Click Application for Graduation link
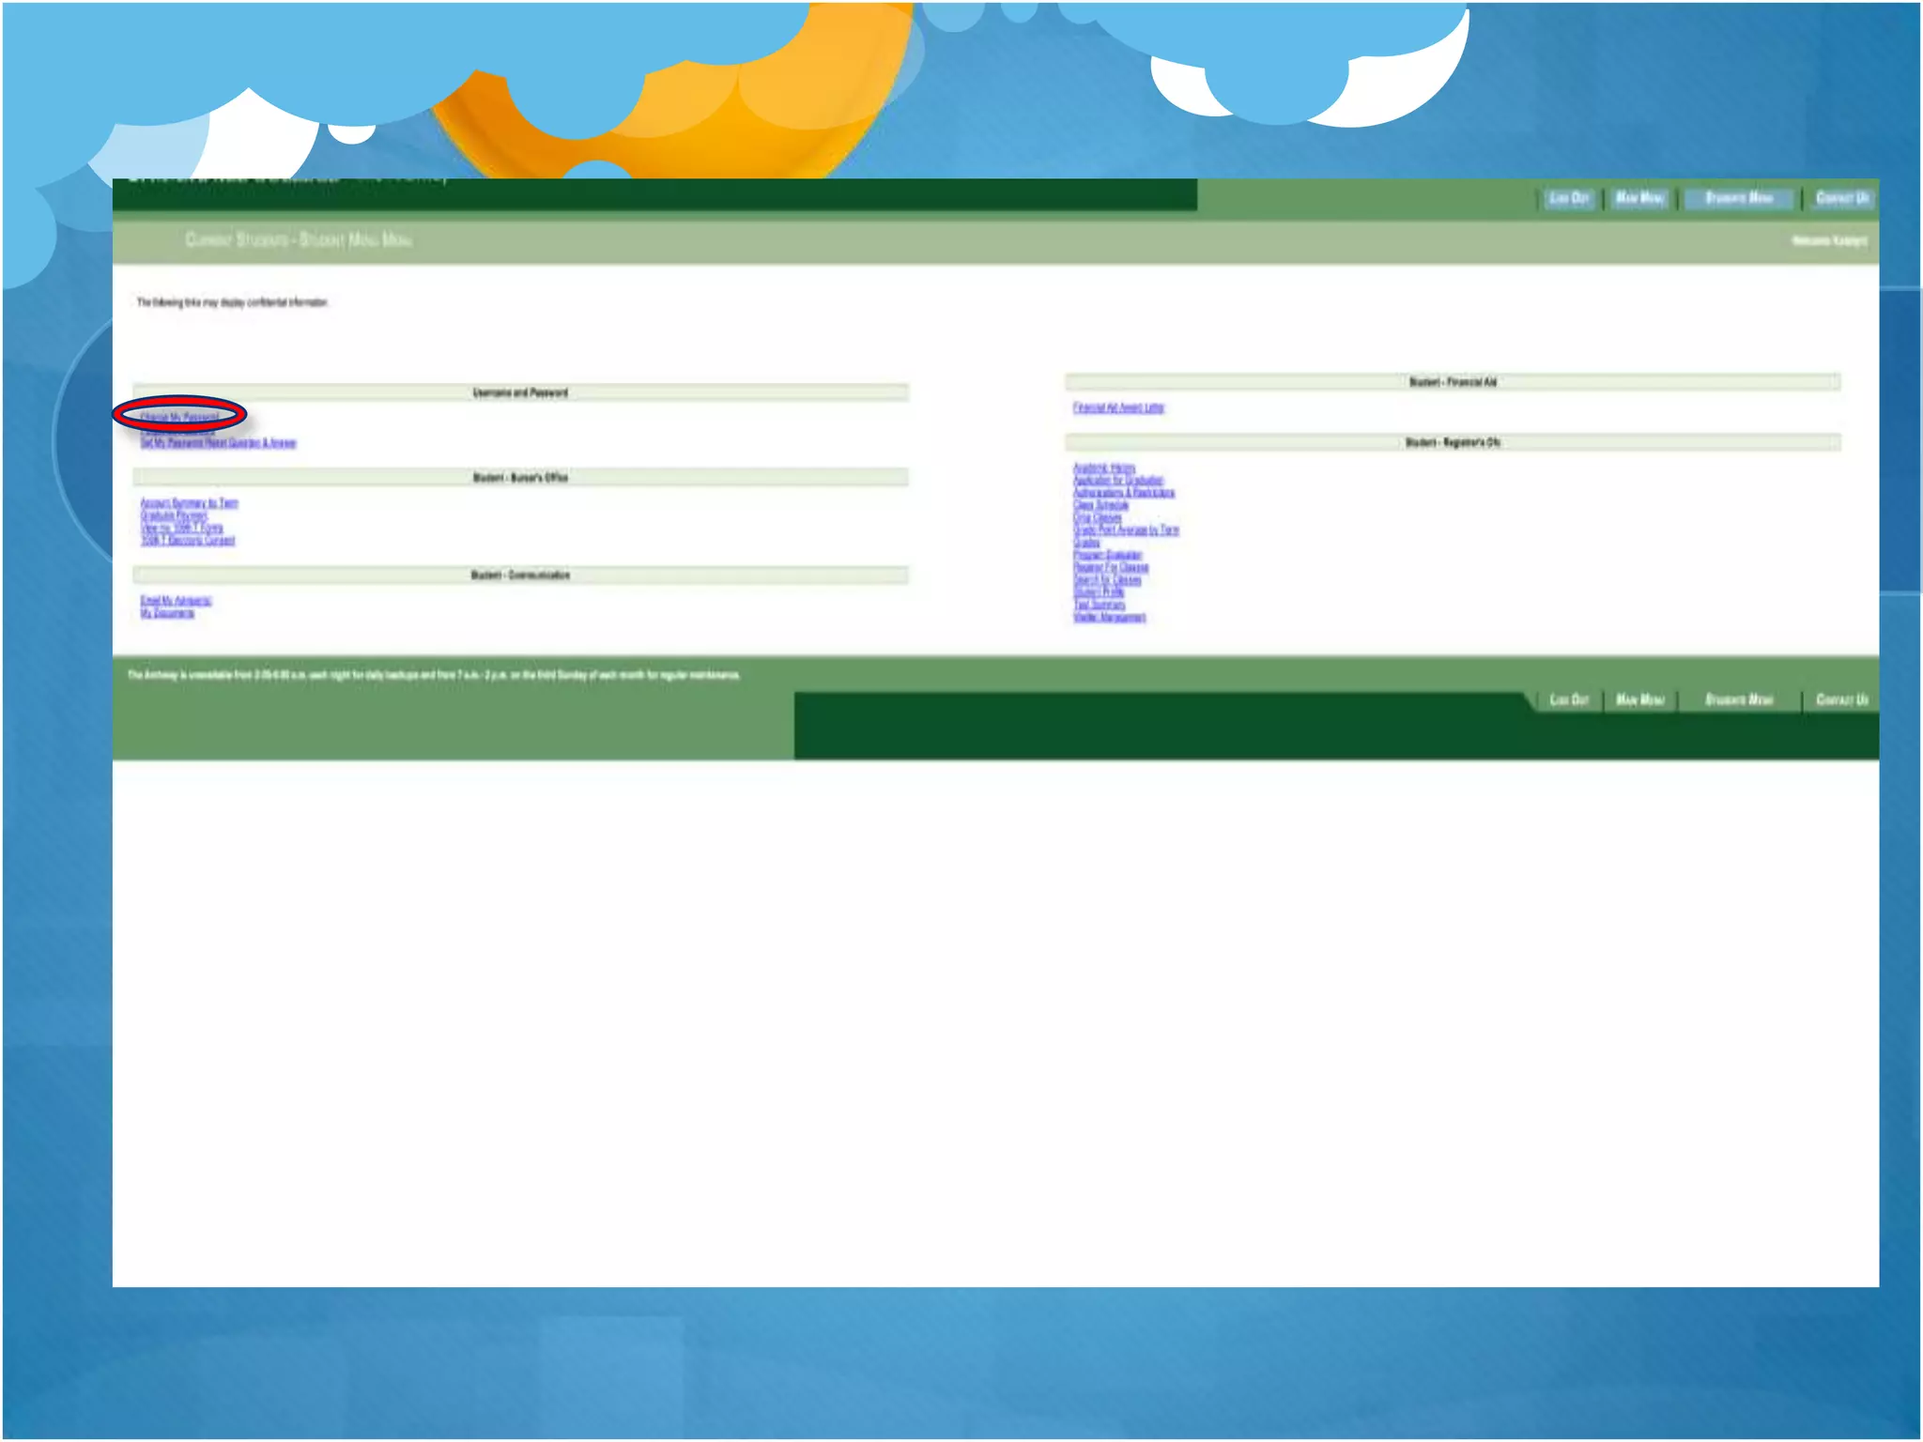Screen dimensions: 1923x1442 pyautogui.click(x=1117, y=480)
